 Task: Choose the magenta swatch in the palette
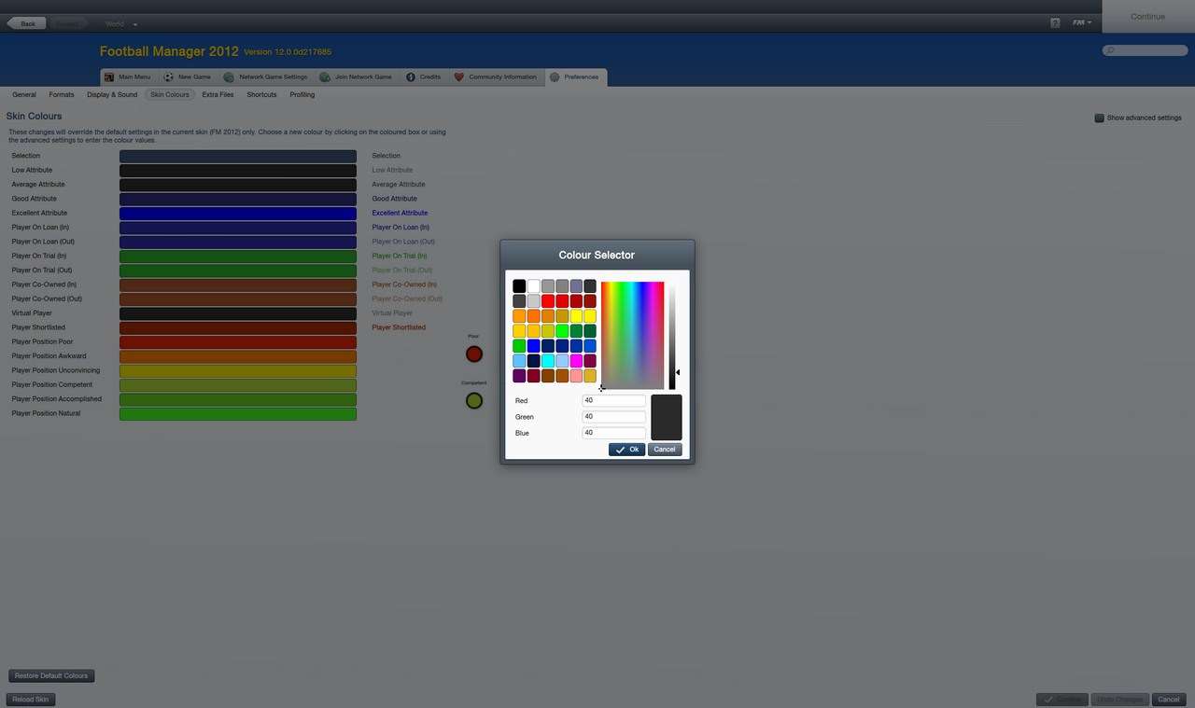pyautogui.click(x=576, y=361)
